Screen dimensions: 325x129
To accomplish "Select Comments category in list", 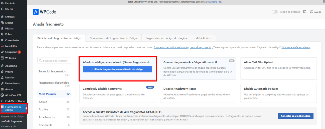I will tap(54, 125).
